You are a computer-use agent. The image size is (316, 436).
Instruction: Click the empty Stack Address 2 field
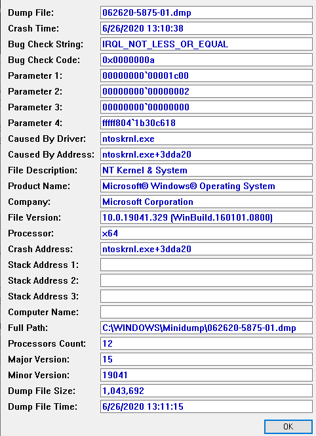tap(207, 280)
